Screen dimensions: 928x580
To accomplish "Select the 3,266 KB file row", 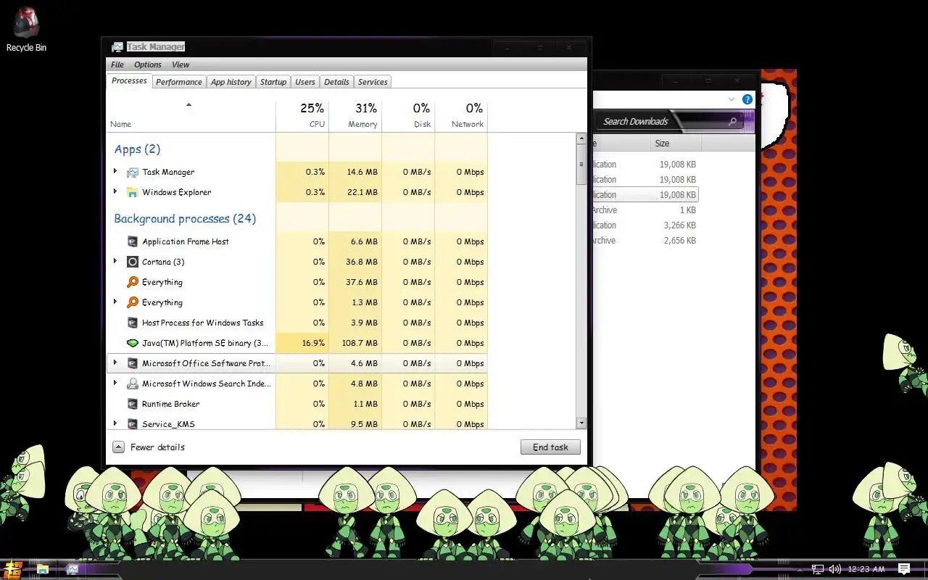I will point(645,225).
